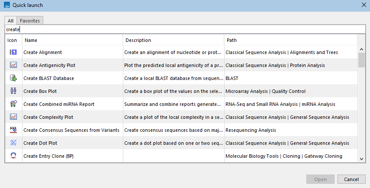Click the Create Combined miRNA Report icon
Image resolution: width=370 pixels, height=188 pixels.
[x=13, y=104]
